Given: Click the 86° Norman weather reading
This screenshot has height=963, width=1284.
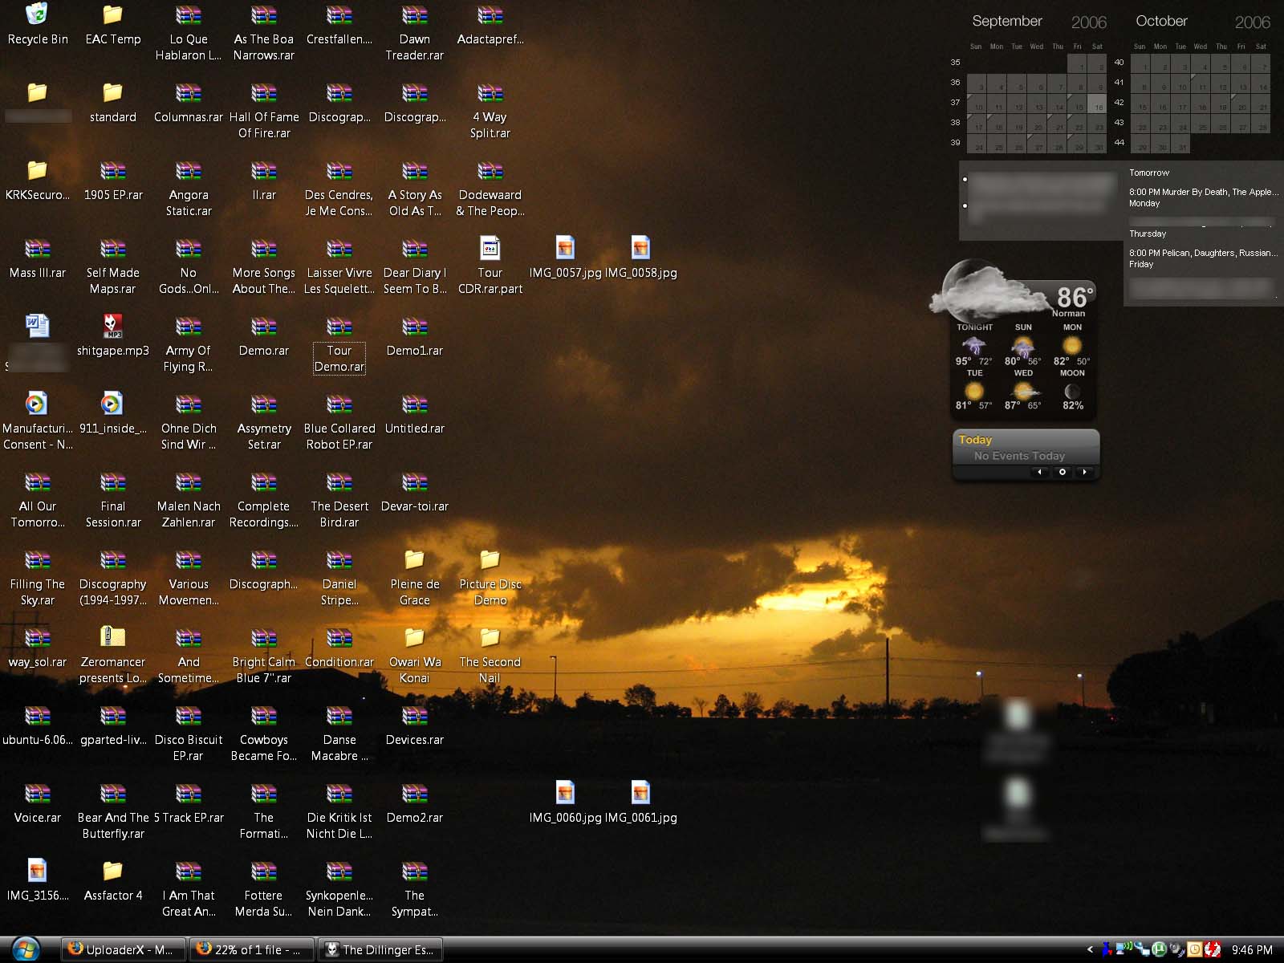Looking at the screenshot, I should pyautogui.click(x=1073, y=301).
